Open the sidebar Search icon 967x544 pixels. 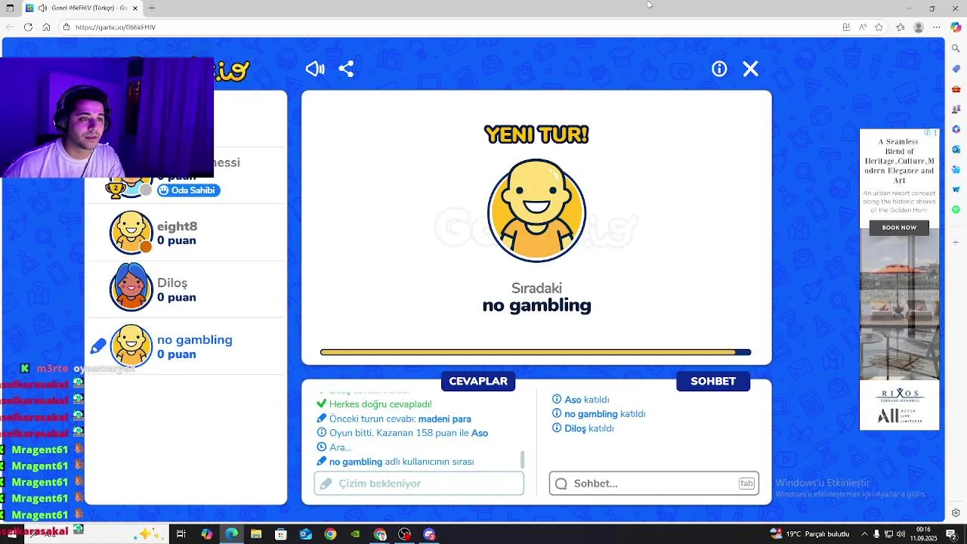click(956, 48)
